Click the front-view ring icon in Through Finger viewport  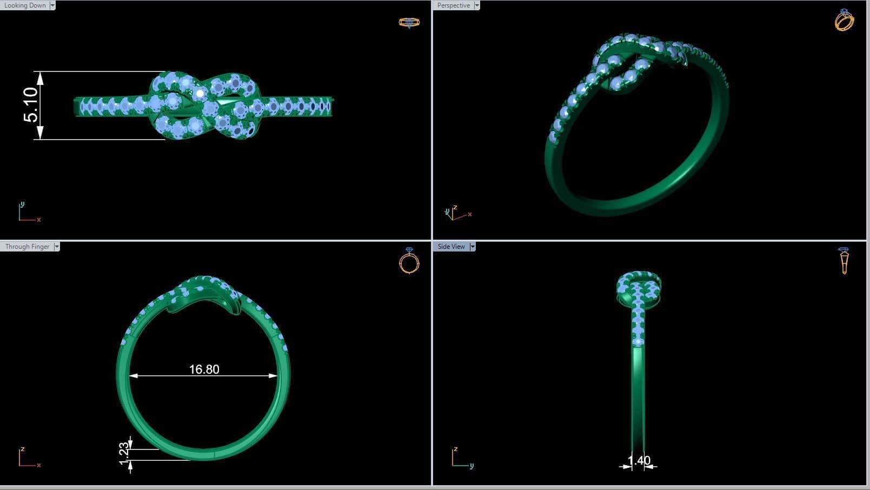tap(409, 261)
